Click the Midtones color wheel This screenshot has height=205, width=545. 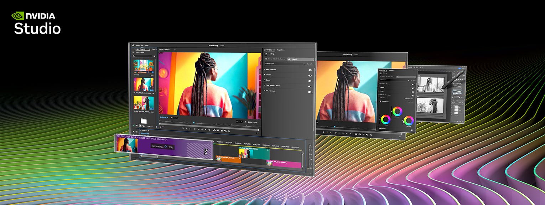397,111
